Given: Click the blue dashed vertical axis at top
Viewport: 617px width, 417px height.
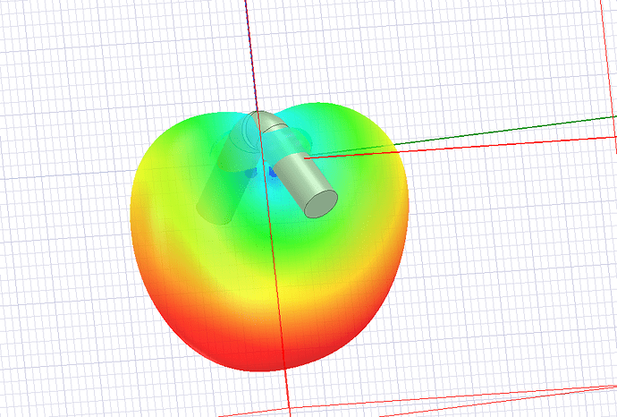Looking at the screenshot, I should click(x=247, y=45).
